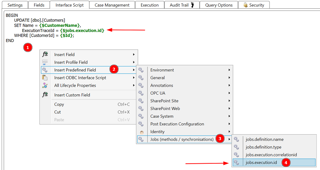Open the Audit Trail tab
This screenshot has width=320, height=170.
point(182,5)
